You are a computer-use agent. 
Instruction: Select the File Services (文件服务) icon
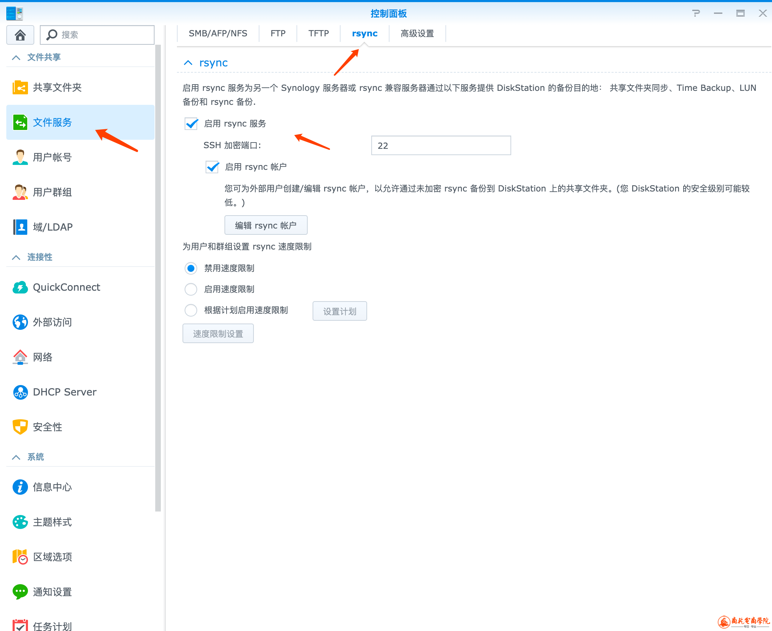click(20, 123)
